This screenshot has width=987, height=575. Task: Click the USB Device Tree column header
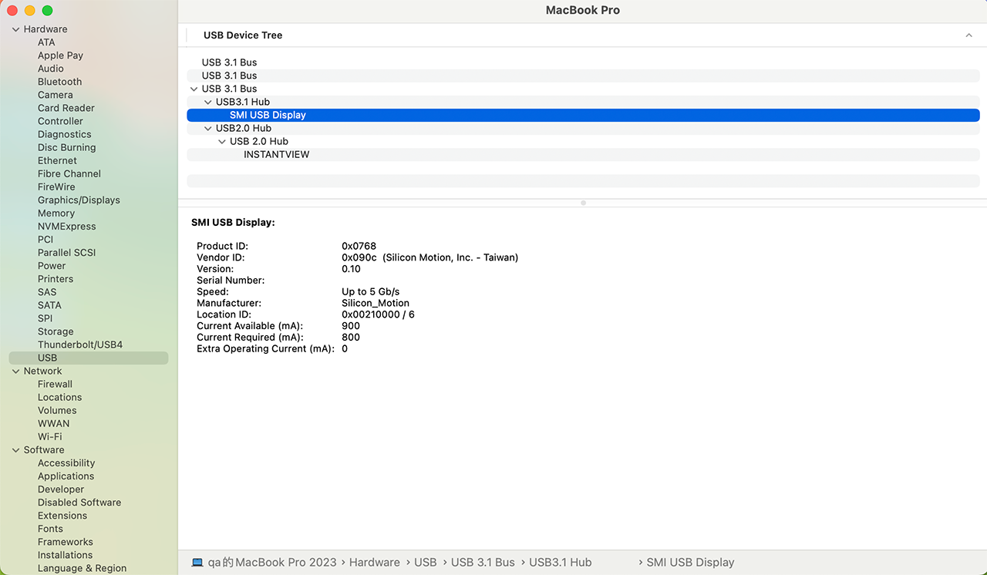243,35
